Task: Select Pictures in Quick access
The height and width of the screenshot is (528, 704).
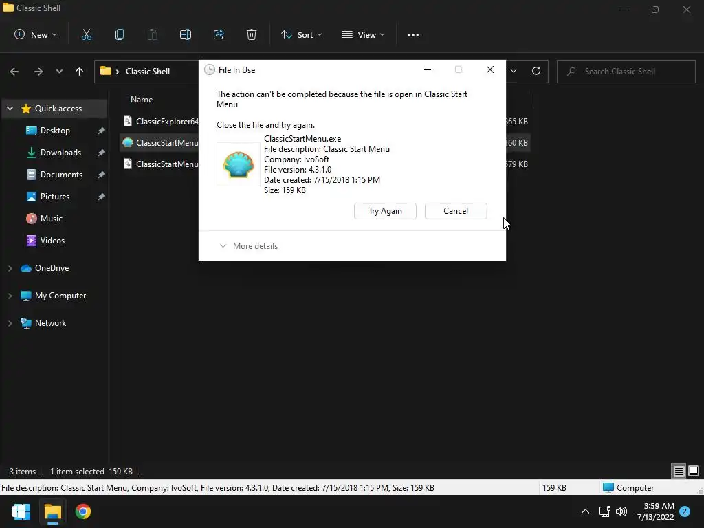Action: pos(55,197)
